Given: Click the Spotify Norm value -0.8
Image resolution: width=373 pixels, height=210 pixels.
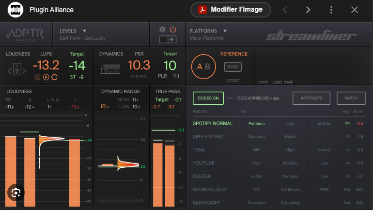Looking at the screenshot, I should click(x=359, y=124).
